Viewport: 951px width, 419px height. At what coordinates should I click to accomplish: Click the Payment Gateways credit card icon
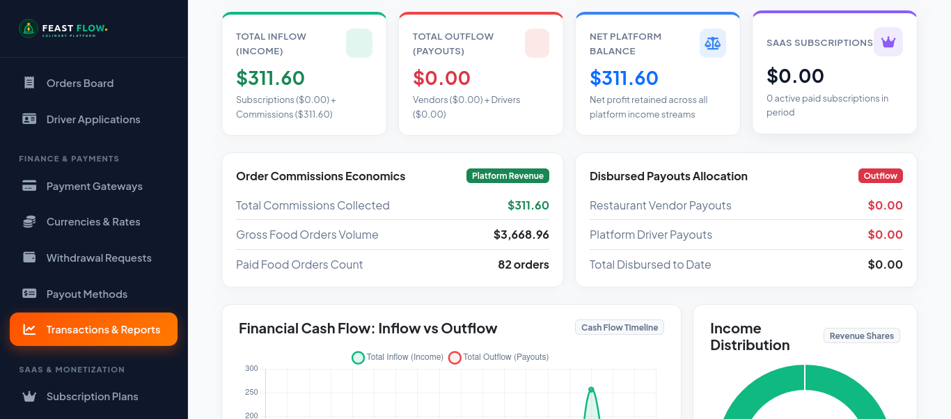tap(29, 186)
